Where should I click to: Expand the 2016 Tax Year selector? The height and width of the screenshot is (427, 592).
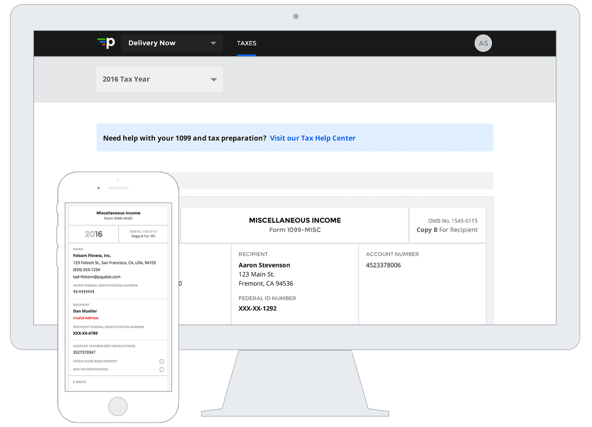point(159,79)
